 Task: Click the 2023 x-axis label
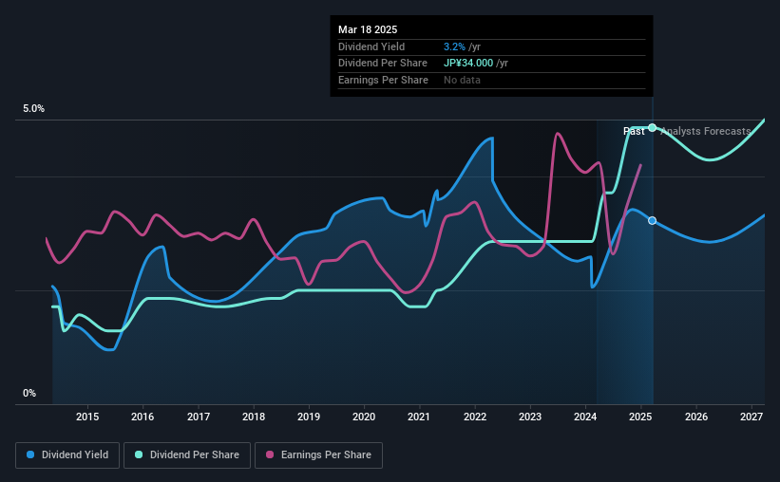coord(530,417)
